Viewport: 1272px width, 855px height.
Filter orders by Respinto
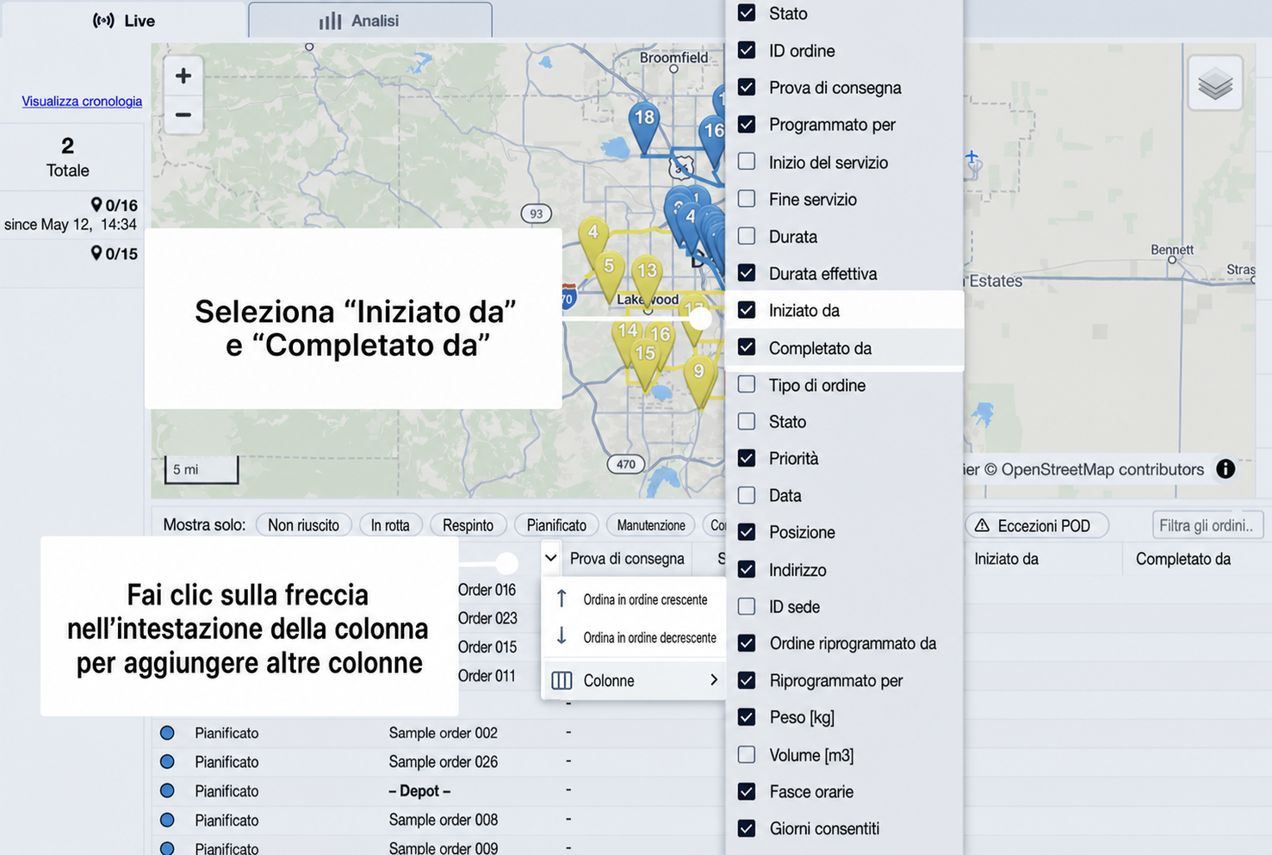point(468,525)
